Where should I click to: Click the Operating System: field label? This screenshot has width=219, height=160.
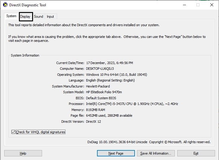(x=71, y=75)
